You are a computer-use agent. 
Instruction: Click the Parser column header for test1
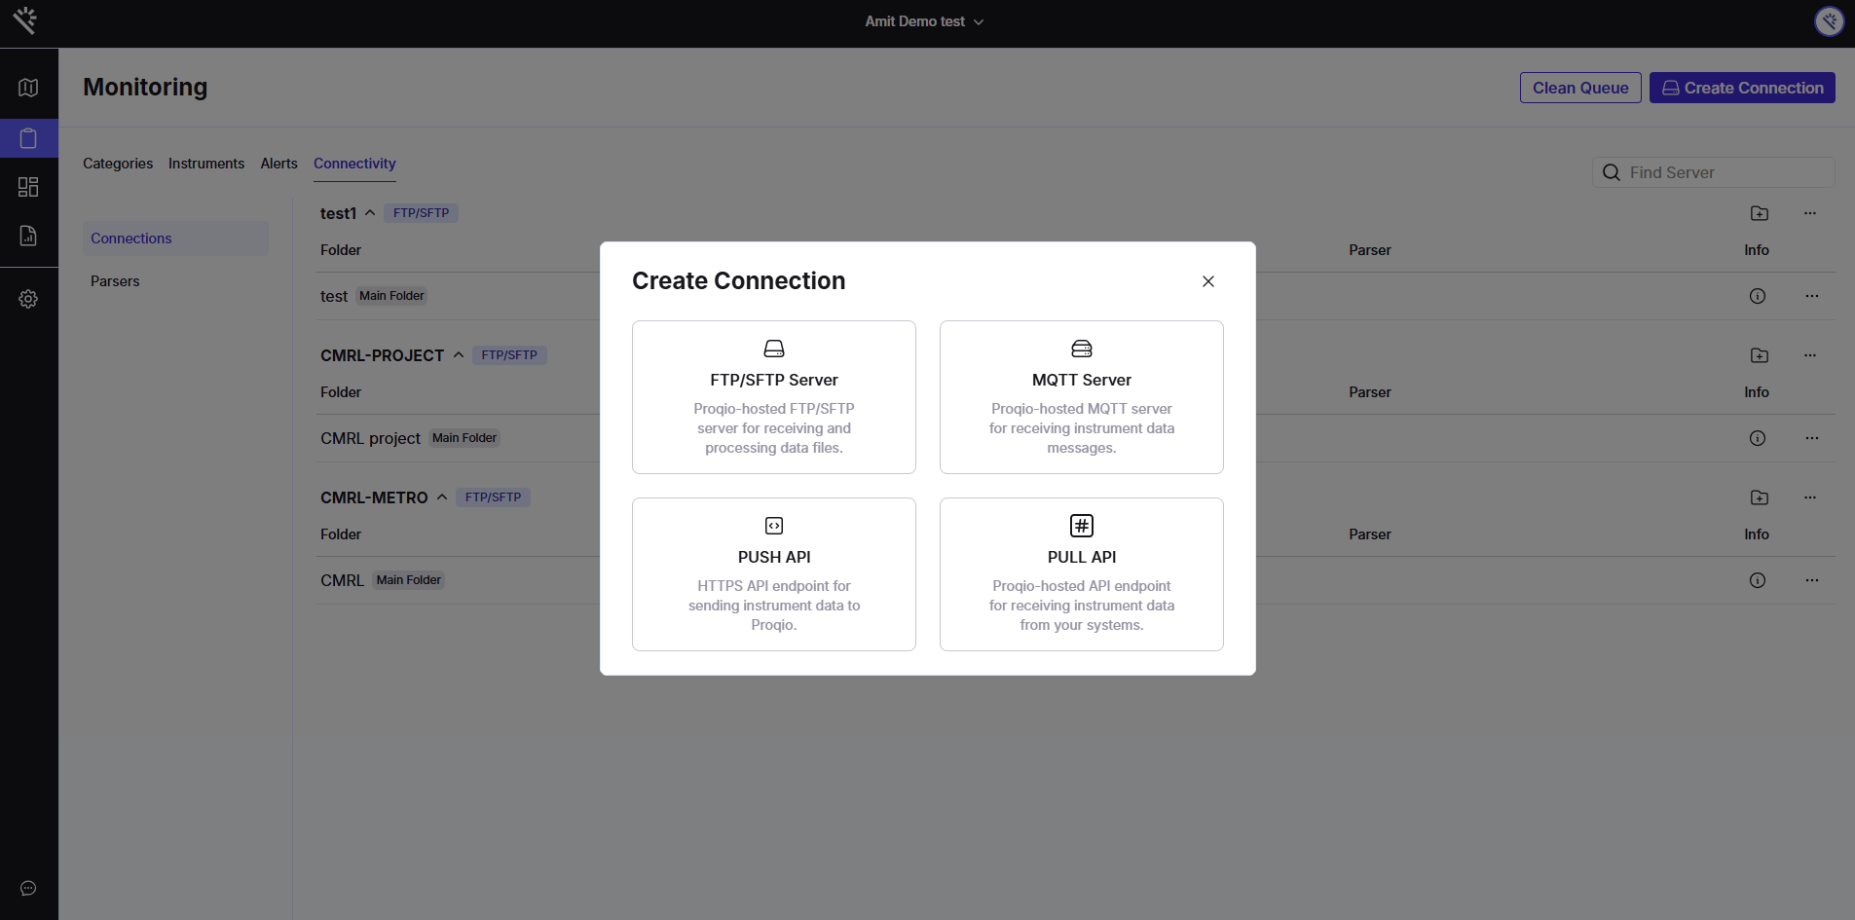pos(1370,250)
